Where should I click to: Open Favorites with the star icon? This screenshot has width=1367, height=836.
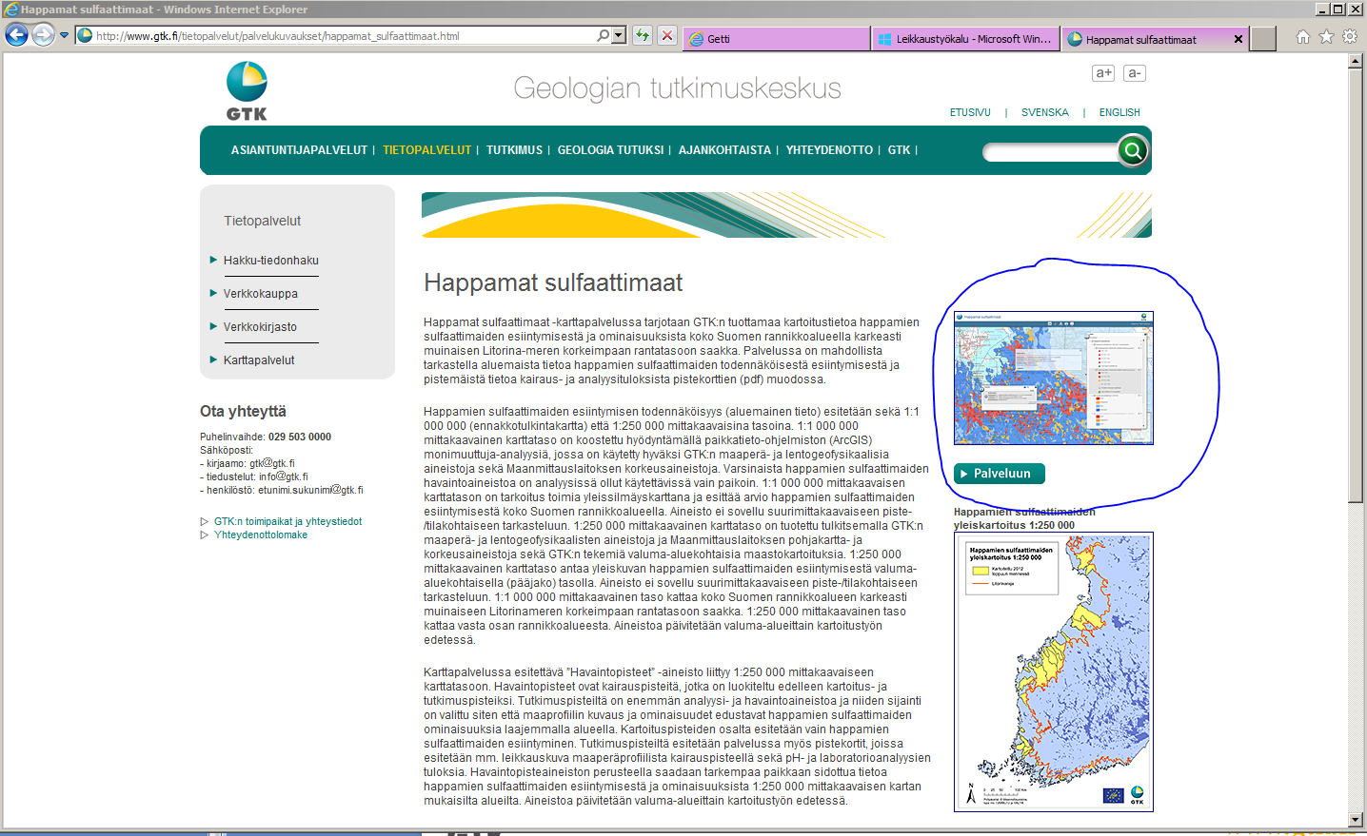point(1326,37)
